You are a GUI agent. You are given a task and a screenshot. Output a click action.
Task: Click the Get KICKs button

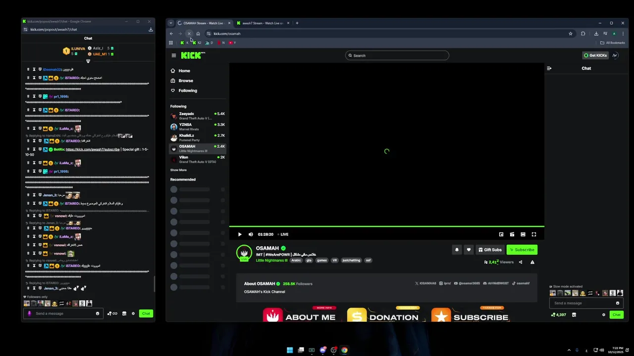[x=595, y=55]
